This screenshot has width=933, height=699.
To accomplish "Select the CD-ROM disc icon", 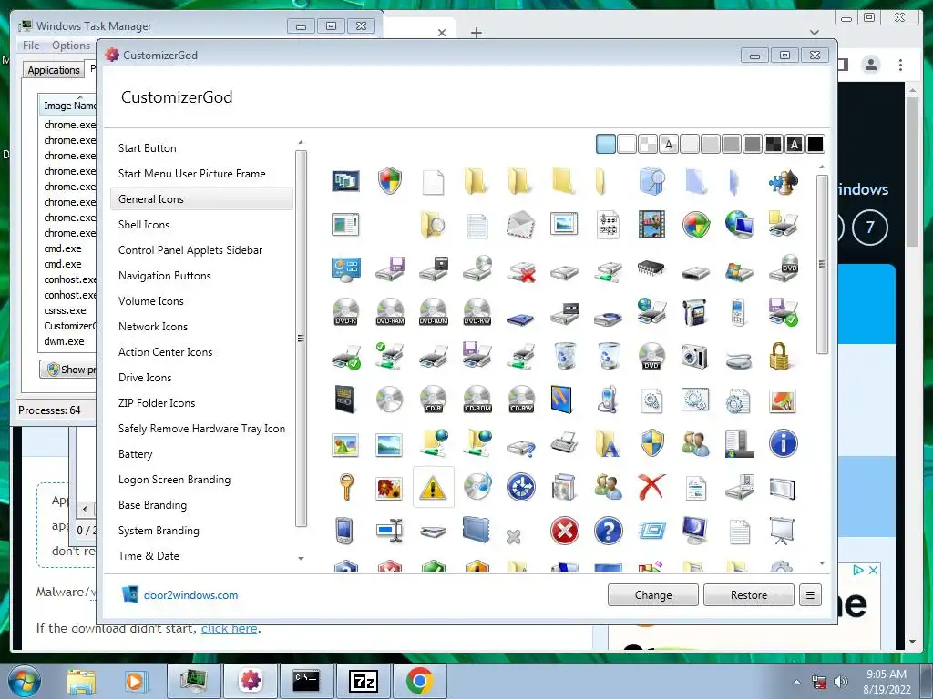I will (x=477, y=400).
